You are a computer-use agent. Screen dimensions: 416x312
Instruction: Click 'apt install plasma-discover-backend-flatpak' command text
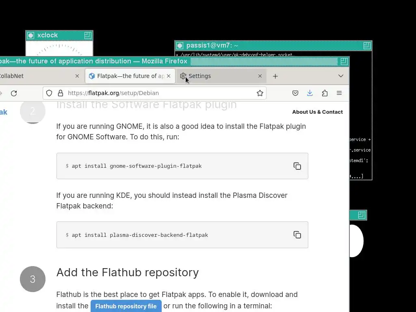(140, 235)
